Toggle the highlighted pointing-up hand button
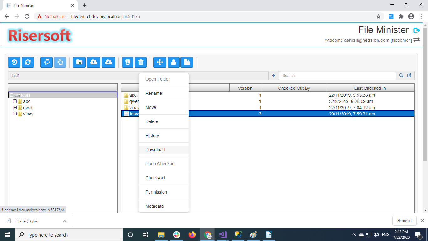This screenshot has width=428, height=241. pos(60,62)
